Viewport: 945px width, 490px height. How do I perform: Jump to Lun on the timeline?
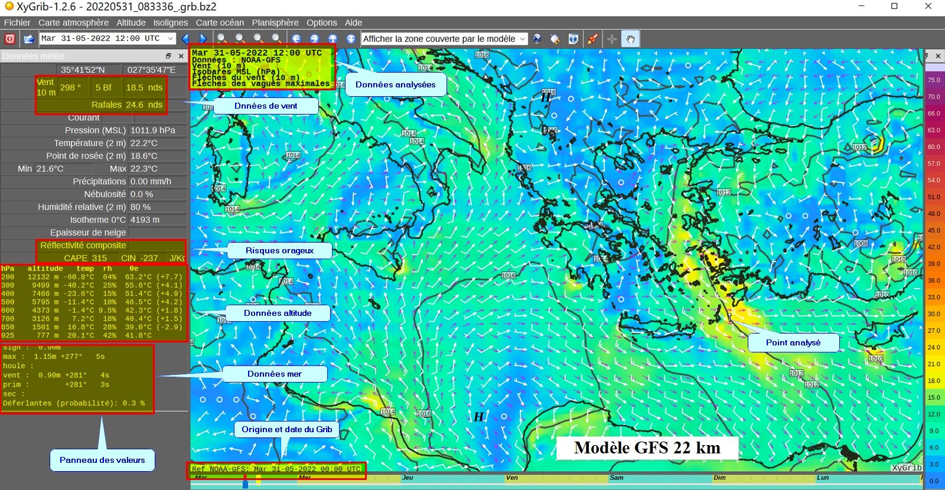823,478
